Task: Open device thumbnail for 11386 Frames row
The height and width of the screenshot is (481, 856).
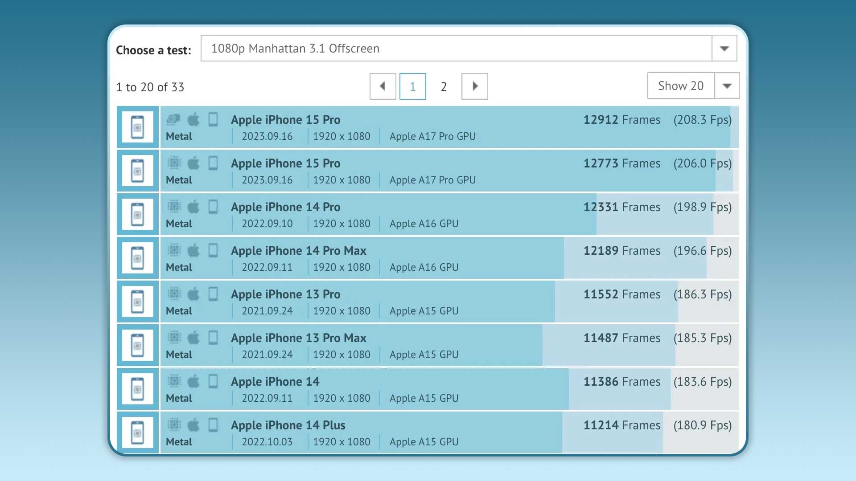Action: click(x=138, y=389)
